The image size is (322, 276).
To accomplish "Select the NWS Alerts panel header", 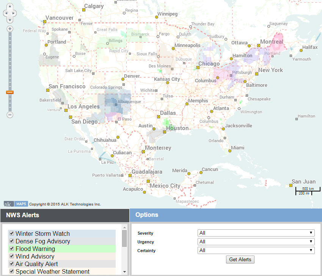I will pyautogui.click(x=24, y=215).
